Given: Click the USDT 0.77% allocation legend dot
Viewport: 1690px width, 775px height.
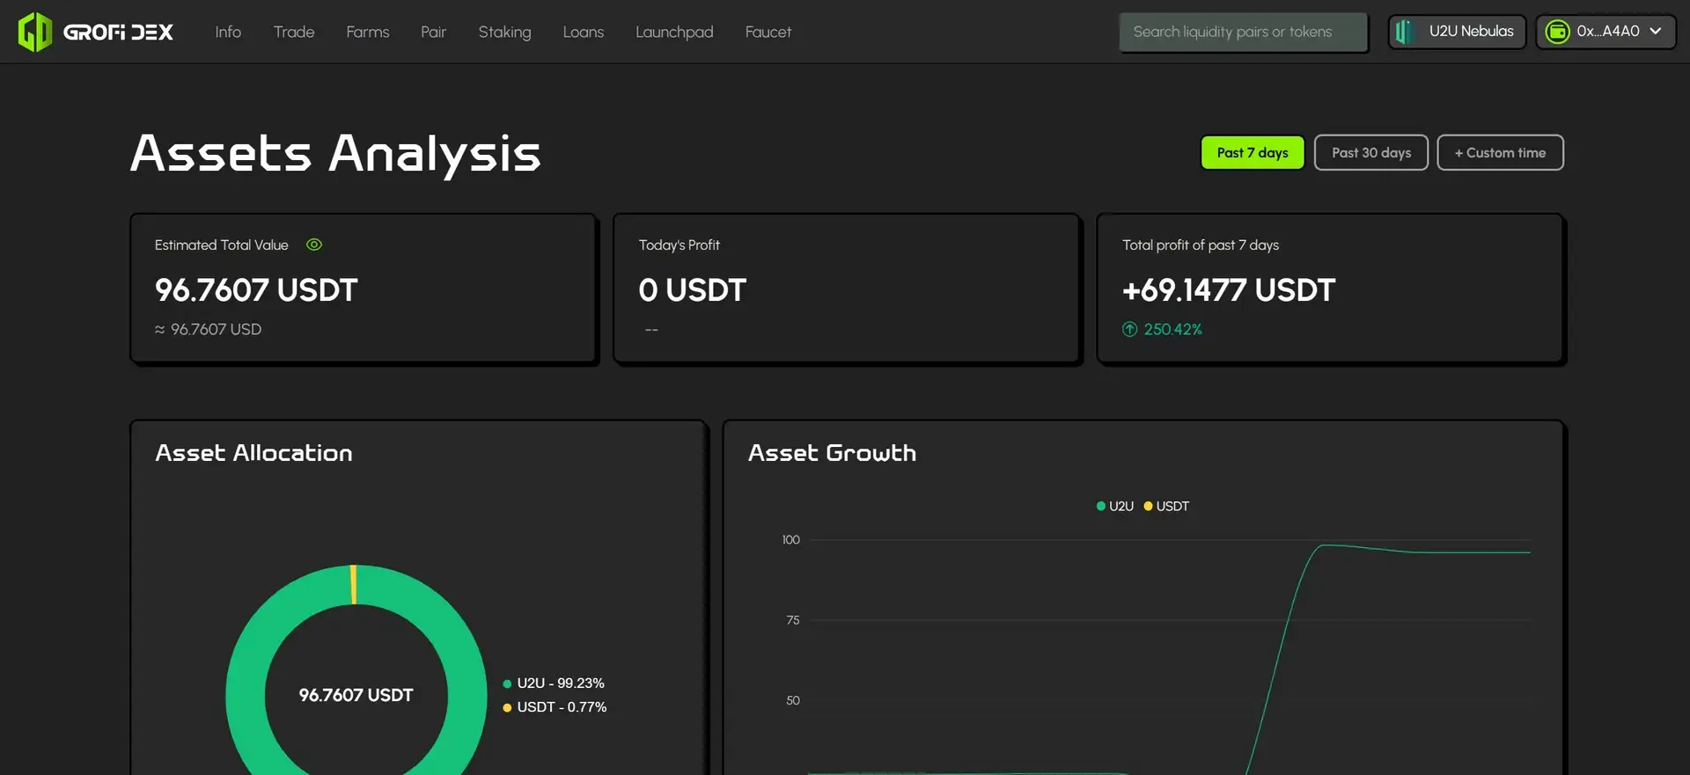Looking at the screenshot, I should pyautogui.click(x=507, y=707).
